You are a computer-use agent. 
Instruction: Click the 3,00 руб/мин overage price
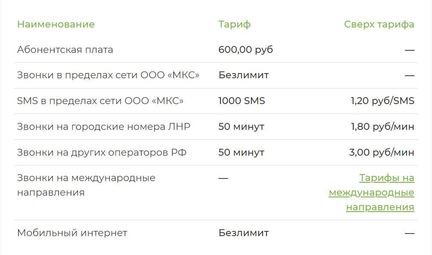click(x=382, y=153)
